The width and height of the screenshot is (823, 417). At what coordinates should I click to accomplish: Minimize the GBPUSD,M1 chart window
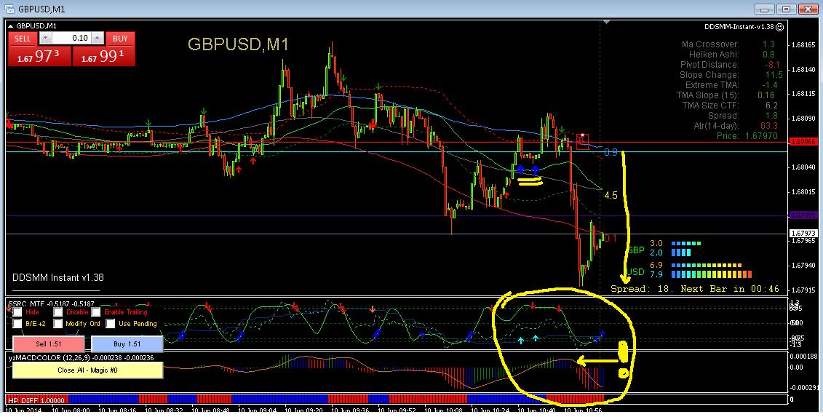pos(765,9)
